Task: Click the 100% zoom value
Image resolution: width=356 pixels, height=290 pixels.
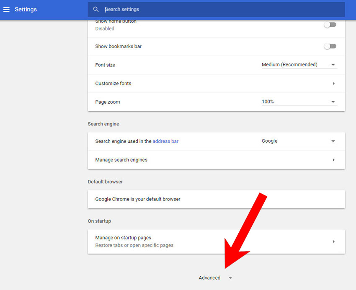Action: click(268, 101)
